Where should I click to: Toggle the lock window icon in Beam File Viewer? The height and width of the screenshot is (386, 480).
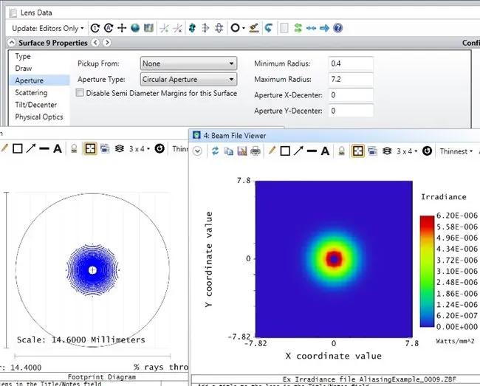[341, 151]
